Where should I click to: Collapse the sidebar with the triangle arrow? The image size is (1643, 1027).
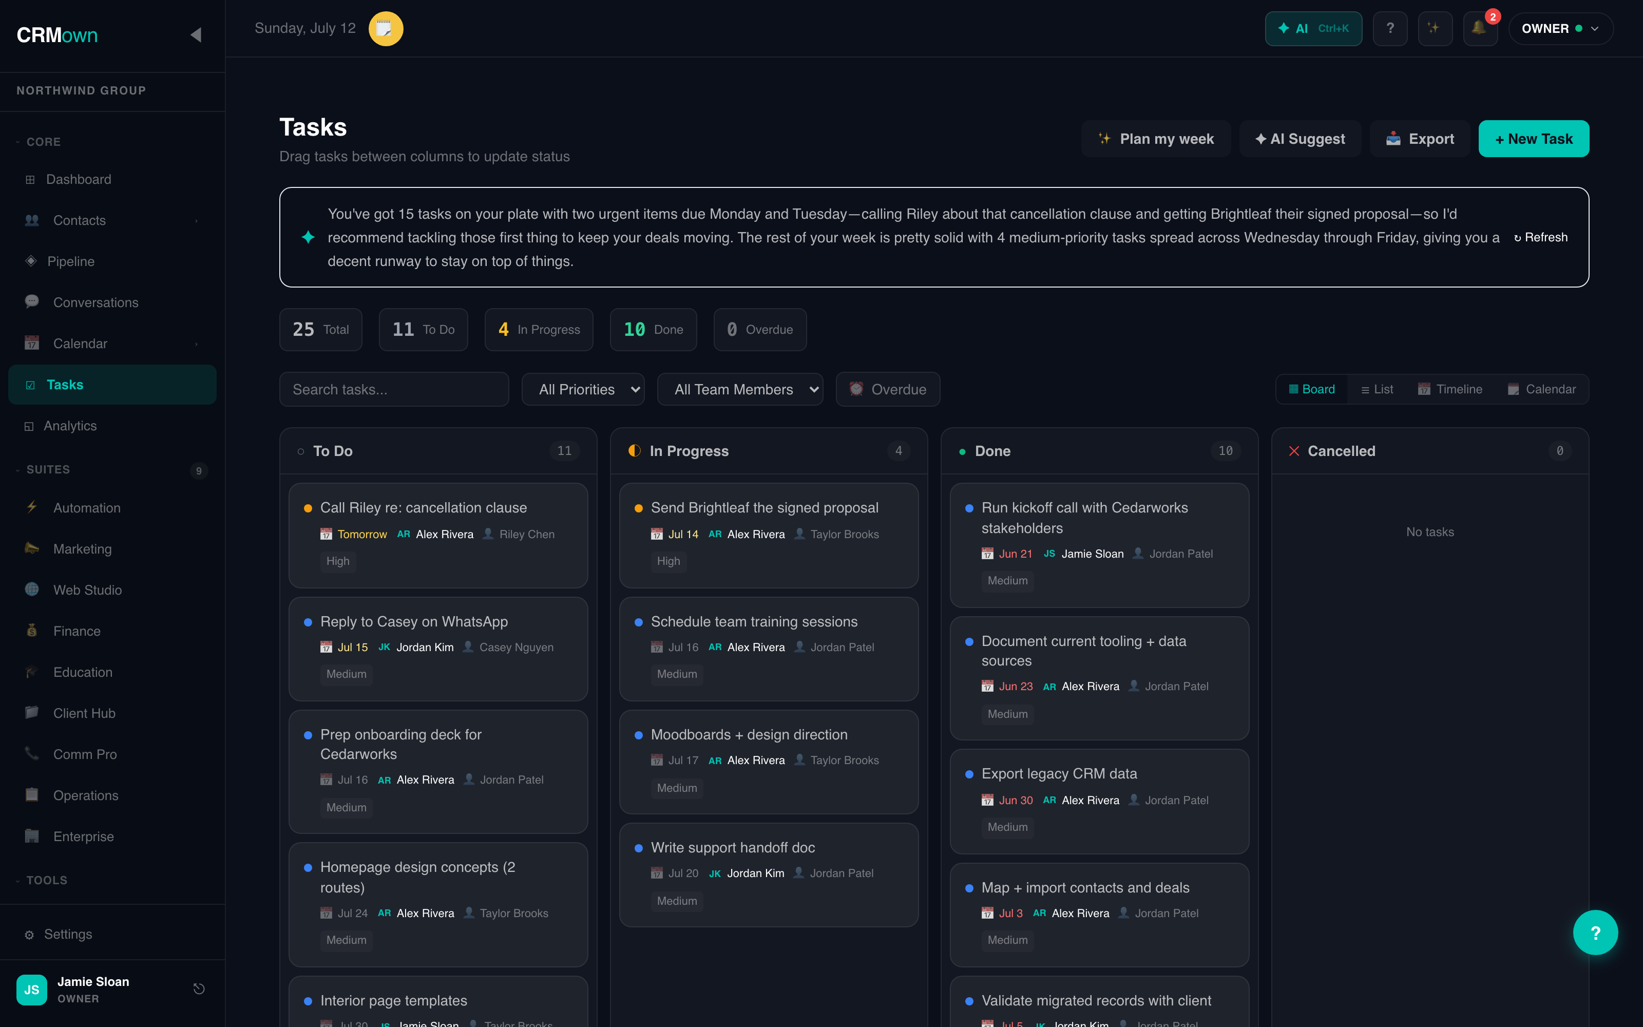pyautogui.click(x=196, y=34)
